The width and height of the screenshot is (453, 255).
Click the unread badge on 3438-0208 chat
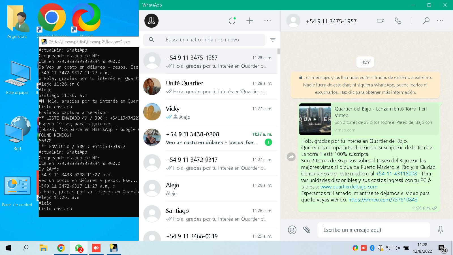click(268, 142)
